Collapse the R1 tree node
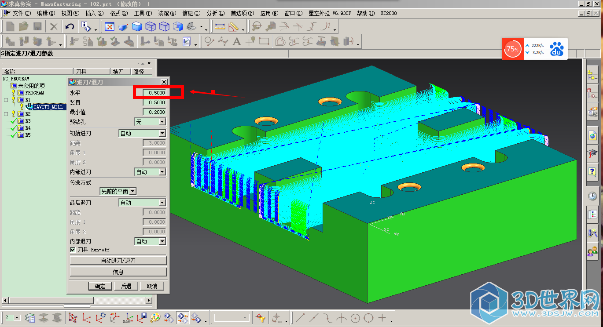 [x=6, y=100]
